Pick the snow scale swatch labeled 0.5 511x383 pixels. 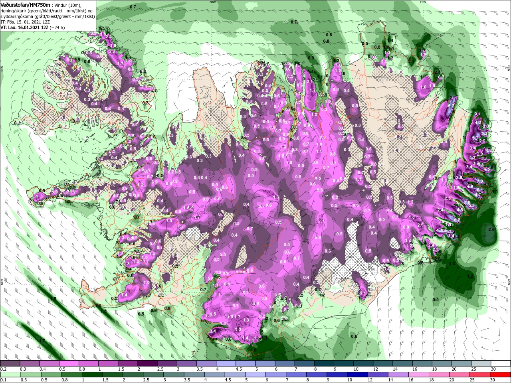69,363
